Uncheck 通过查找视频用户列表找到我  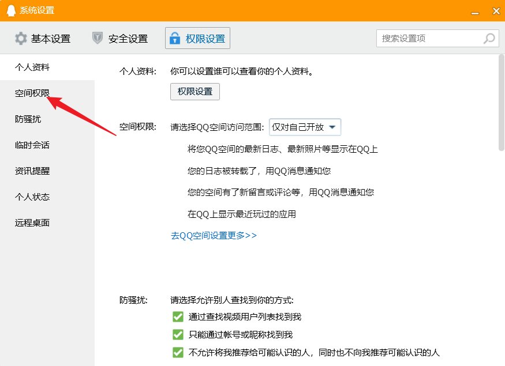[178, 317]
